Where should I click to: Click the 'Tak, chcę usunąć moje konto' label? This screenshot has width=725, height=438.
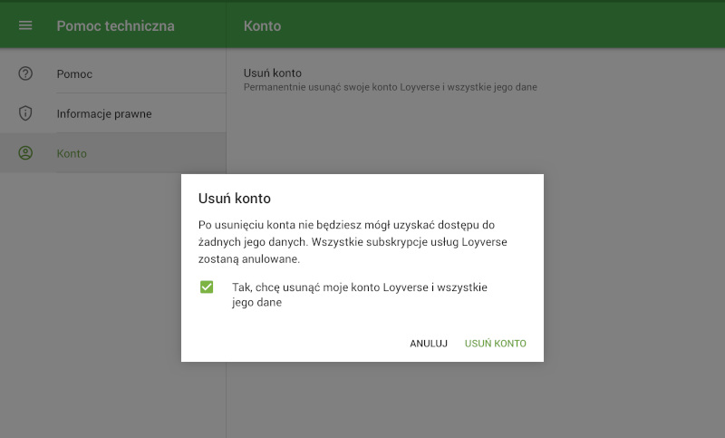click(x=360, y=295)
